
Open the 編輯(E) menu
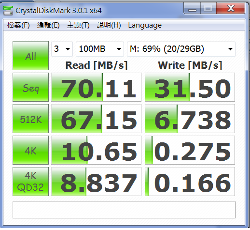tap(48, 25)
